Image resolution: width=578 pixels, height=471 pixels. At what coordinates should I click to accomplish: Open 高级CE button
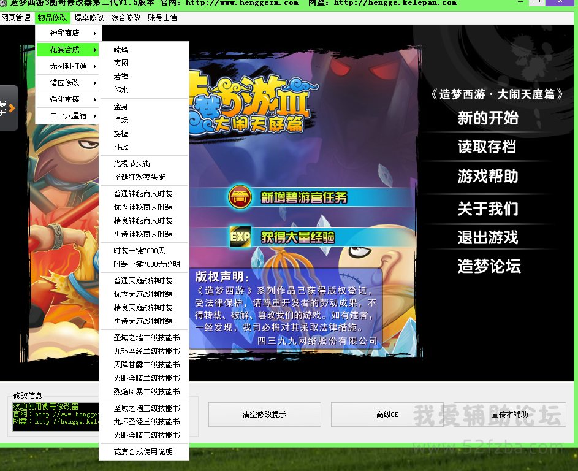click(387, 415)
